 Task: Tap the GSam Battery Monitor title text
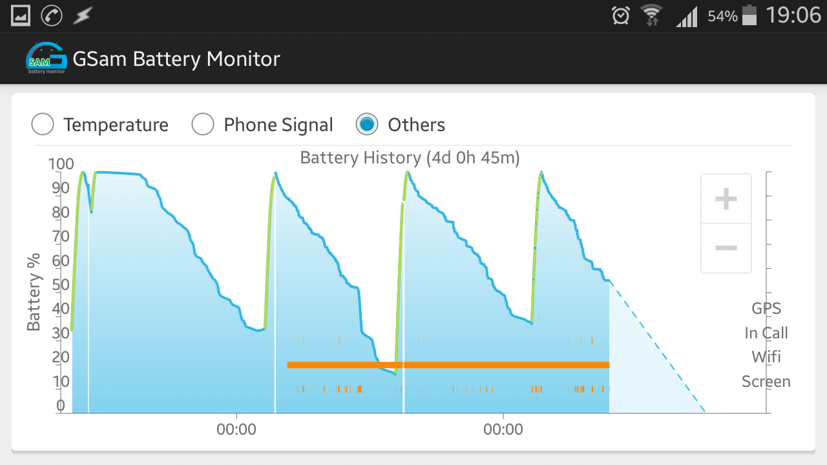[176, 59]
